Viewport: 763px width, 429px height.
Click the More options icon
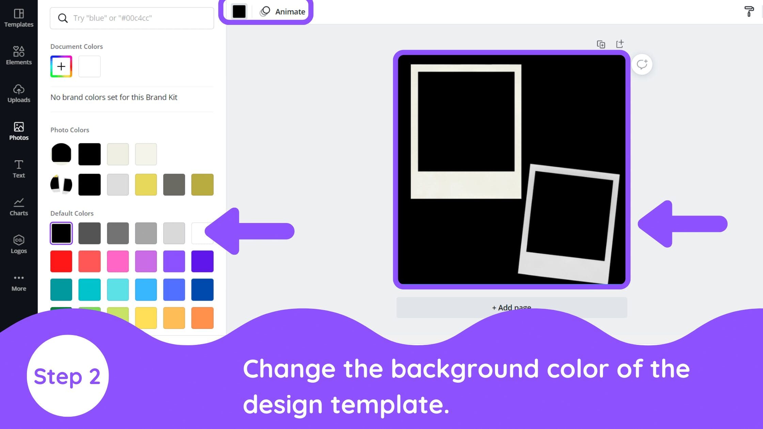pyautogui.click(x=19, y=277)
